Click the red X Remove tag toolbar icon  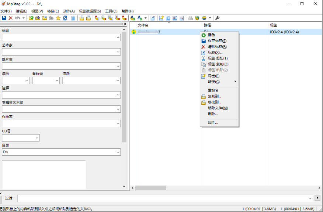[11, 18]
